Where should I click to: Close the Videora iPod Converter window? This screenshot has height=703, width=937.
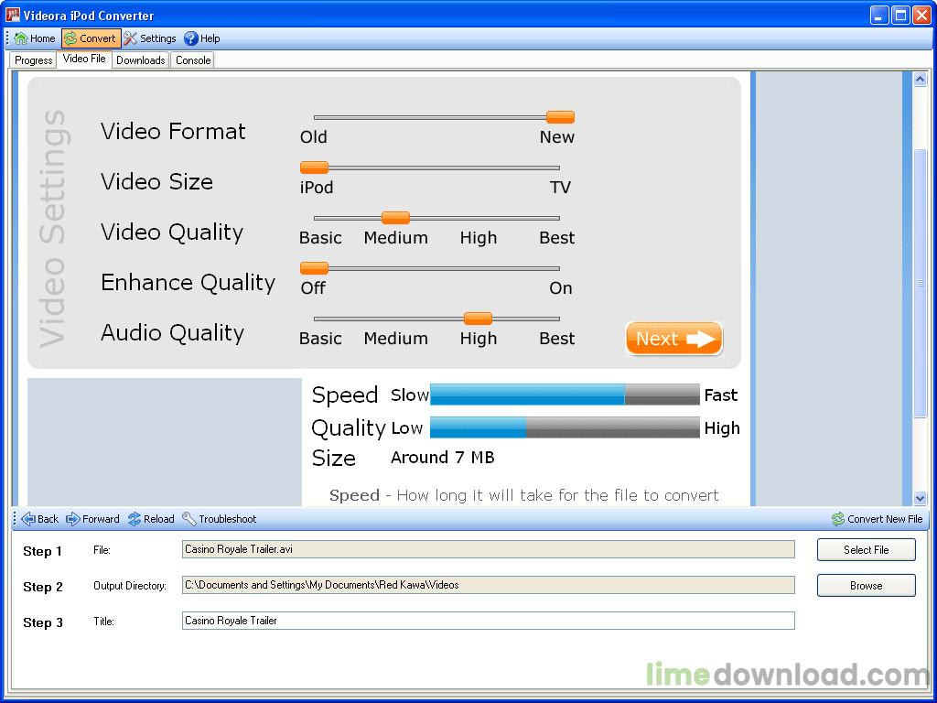pos(922,15)
